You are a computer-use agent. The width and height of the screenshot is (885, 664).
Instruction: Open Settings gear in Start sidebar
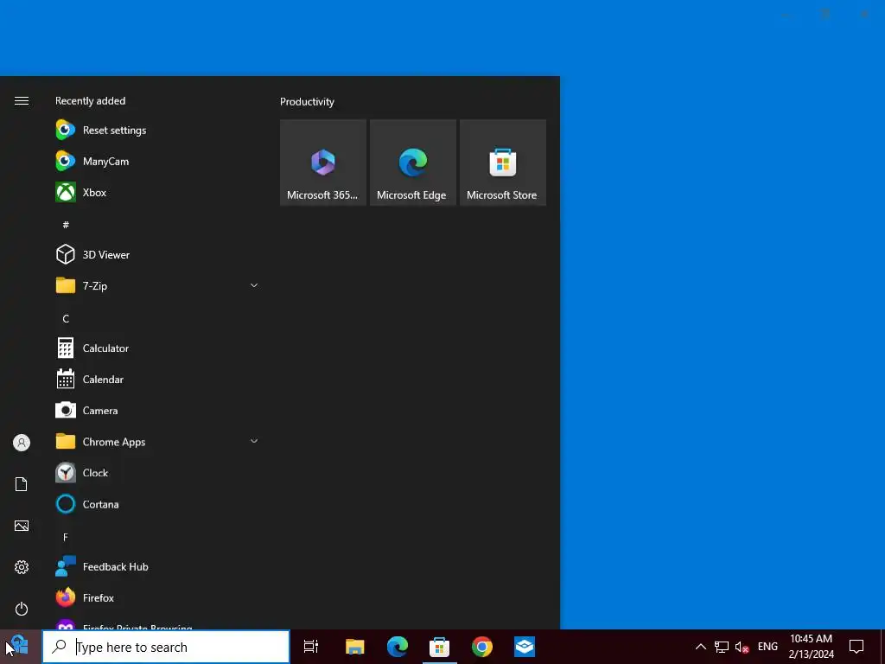tap(22, 567)
